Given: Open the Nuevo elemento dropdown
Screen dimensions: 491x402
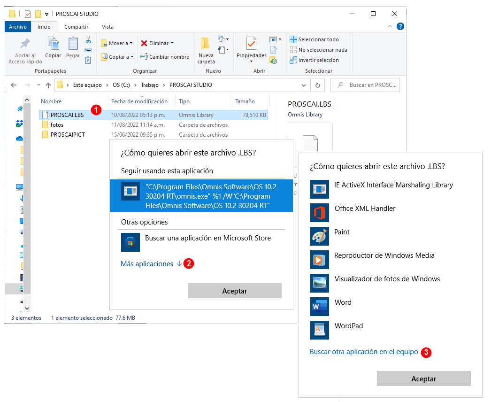Looking at the screenshot, I should 223,39.
